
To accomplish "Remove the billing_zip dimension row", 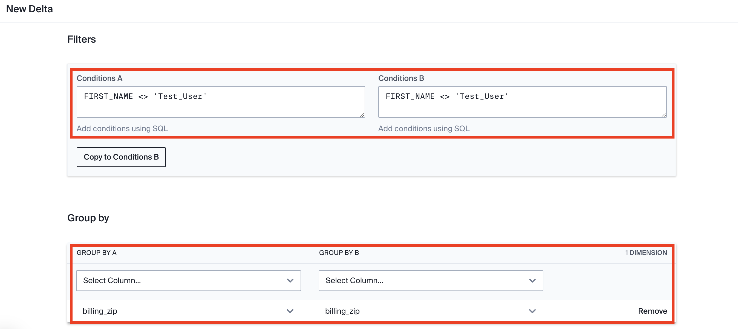I will [652, 311].
